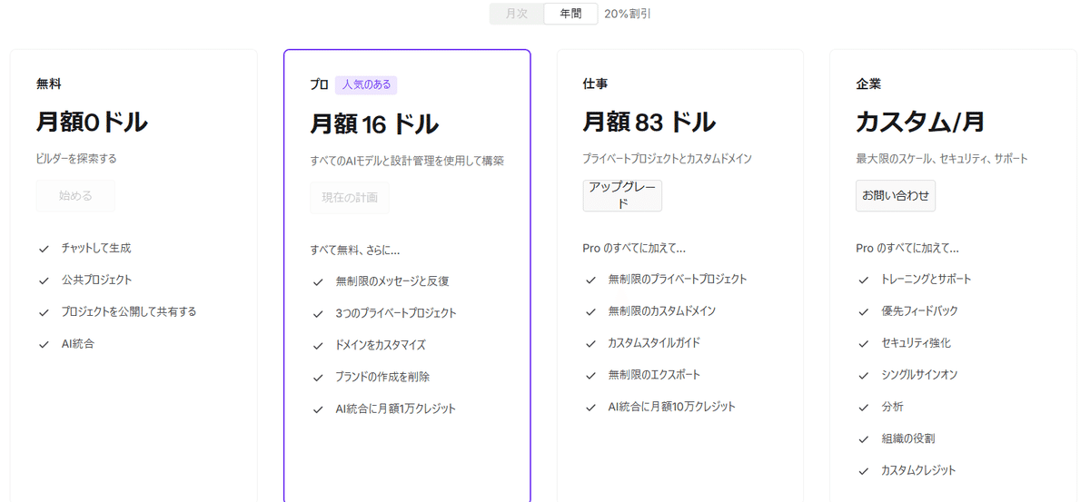Click checkmark beside 無制限のメッセージと反復
The width and height of the screenshot is (1090, 502).
[318, 281]
